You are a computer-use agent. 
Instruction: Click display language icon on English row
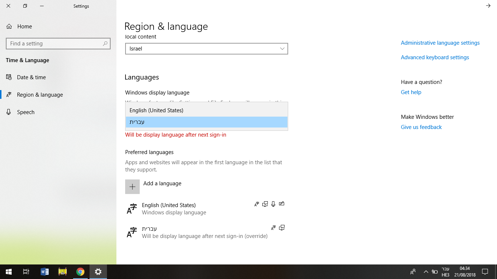coord(257,204)
